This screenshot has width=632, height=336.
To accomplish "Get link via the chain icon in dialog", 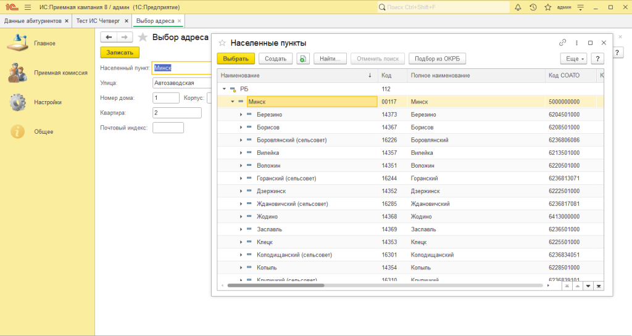I will coord(562,43).
